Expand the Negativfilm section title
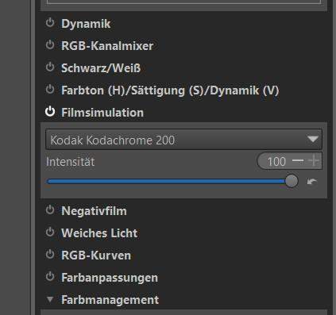 (x=94, y=211)
